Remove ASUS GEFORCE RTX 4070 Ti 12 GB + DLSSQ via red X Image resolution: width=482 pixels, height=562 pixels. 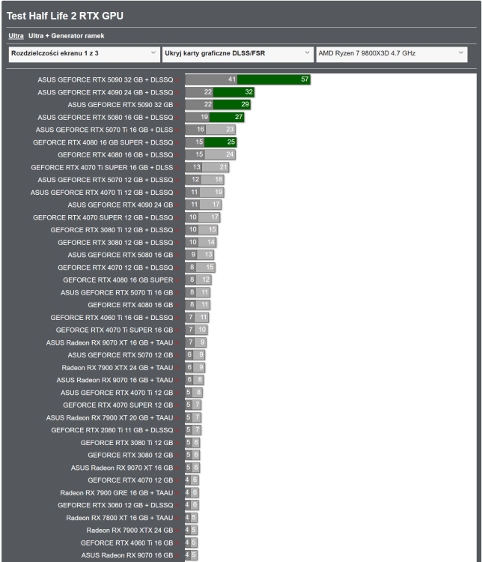[x=177, y=193]
